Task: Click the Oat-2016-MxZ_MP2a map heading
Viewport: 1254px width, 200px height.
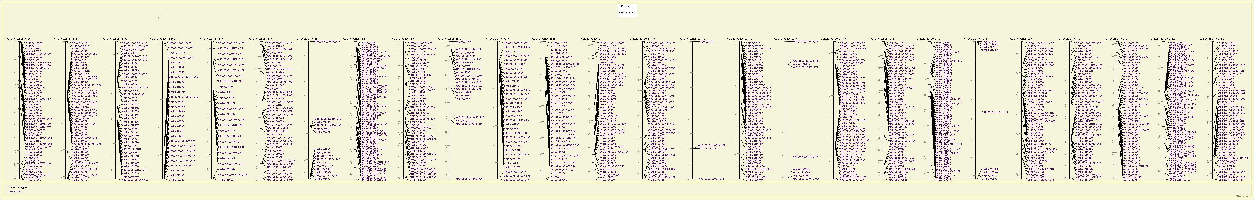Action: [x=308, y=39]
